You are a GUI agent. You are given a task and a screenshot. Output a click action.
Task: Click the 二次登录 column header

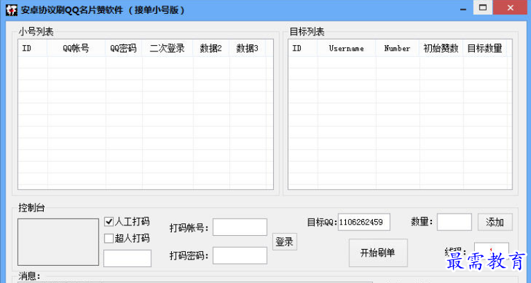167,48
